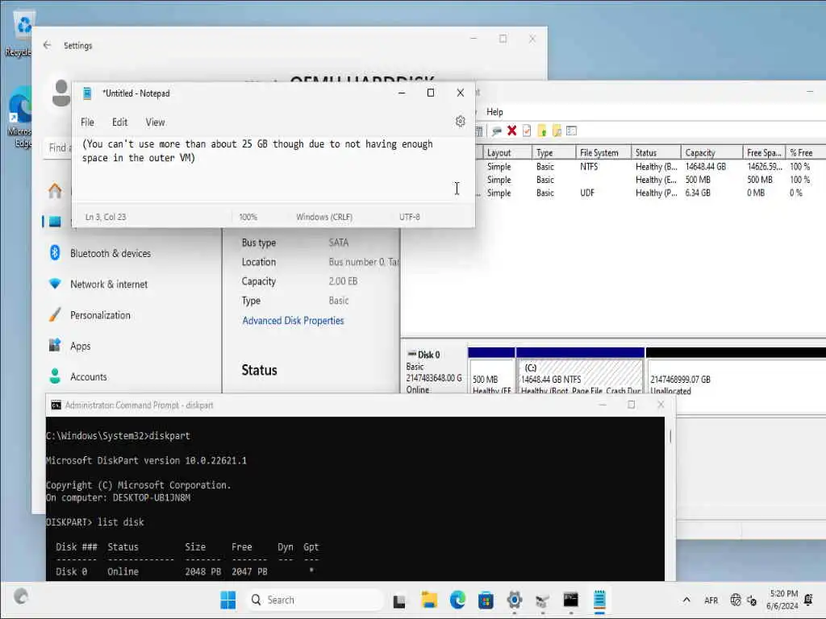Open Task View from taskbar

398,600
